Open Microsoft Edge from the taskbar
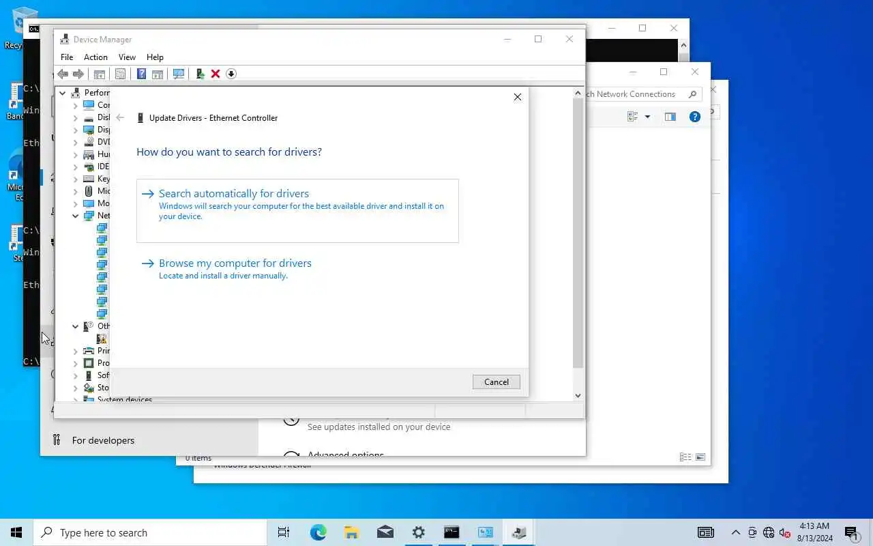873x546 pixels. pyautogui.click(x=318, y=532)
